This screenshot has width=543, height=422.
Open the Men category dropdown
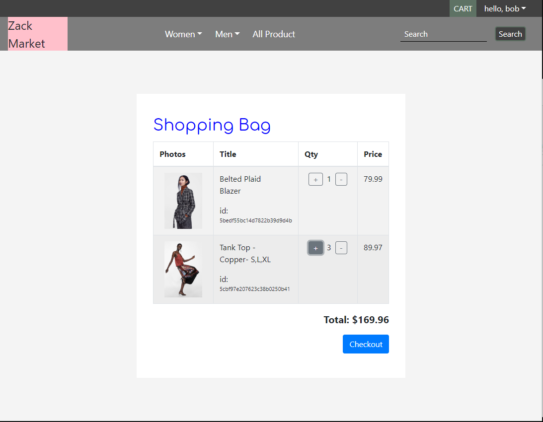pos(227,34)
